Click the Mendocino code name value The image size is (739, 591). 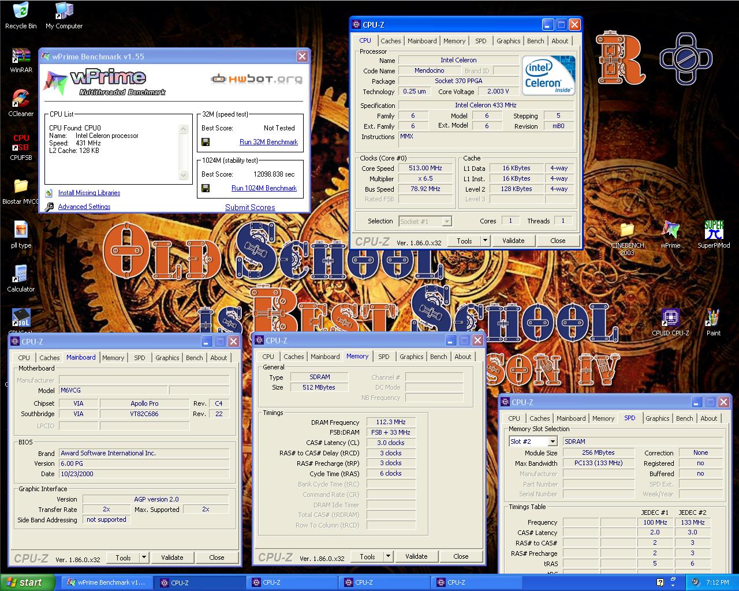click(429, 70)
